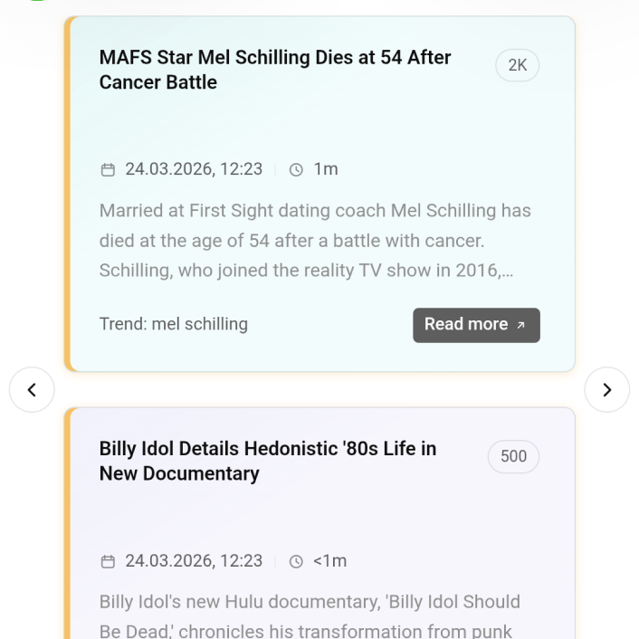Click the <1m reading time label

coord(329,561)
